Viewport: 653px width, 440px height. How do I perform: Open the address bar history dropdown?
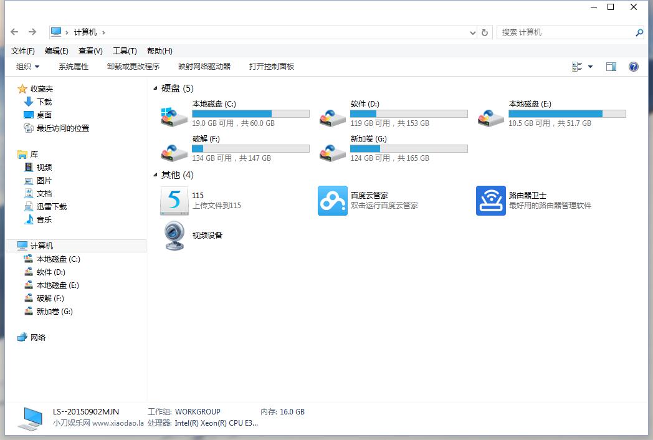click(473, 32)
